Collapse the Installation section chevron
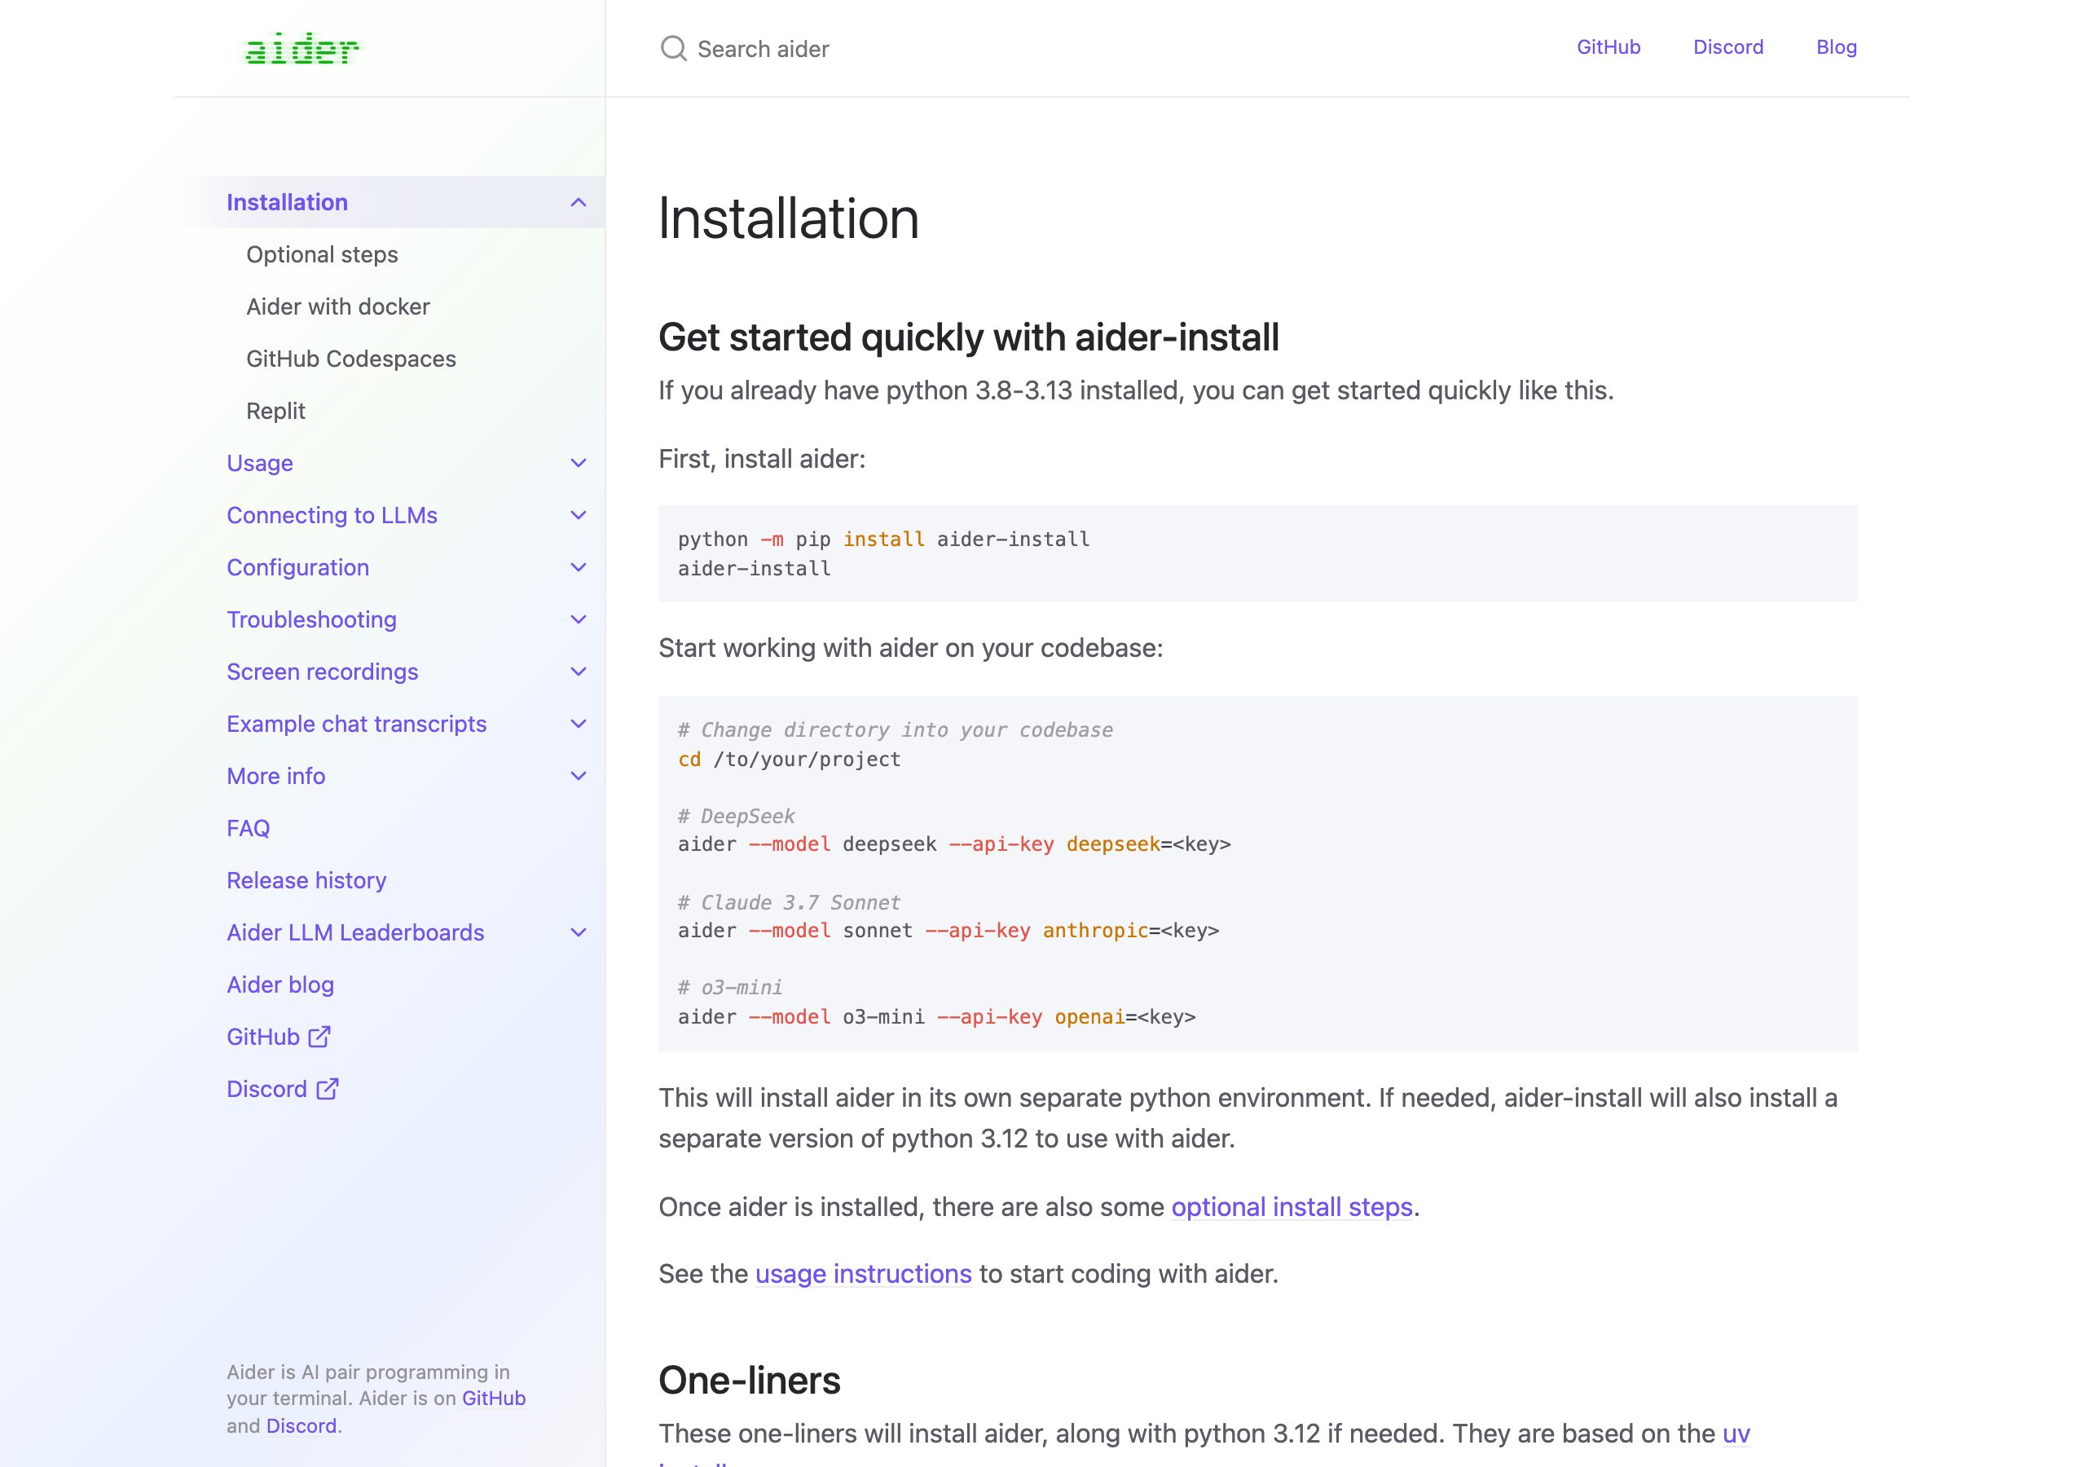Image resolution: width=2086 pixels, height=1467 pixels. (x=578, y=203)
